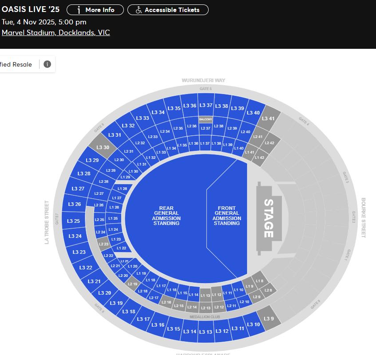Pick section L2 37 under Balcony

tap(206, 128)
